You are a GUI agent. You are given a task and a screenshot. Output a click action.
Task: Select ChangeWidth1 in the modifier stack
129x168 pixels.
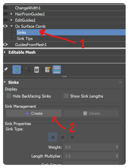[28, 8]
